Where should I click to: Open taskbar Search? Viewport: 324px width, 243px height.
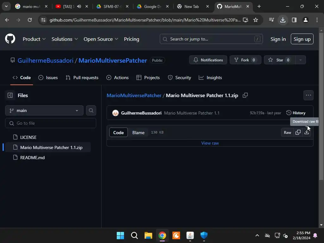(134, 235)
